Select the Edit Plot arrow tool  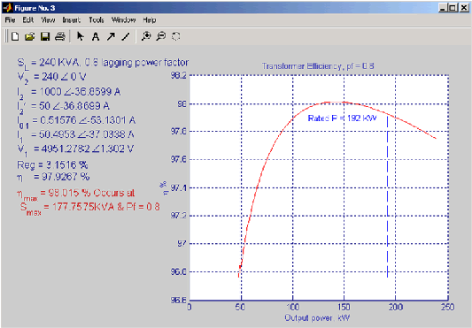(x=80, y=36)
